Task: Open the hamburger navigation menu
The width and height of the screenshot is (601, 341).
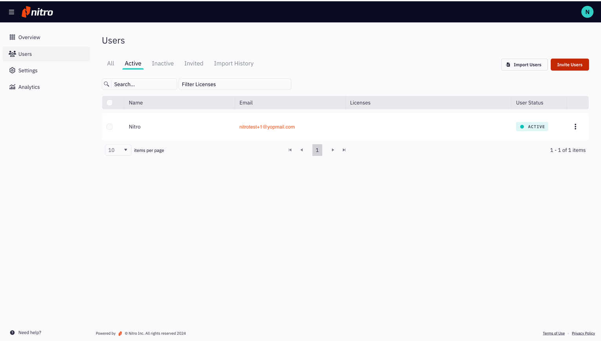Action: tap(11, 12)
